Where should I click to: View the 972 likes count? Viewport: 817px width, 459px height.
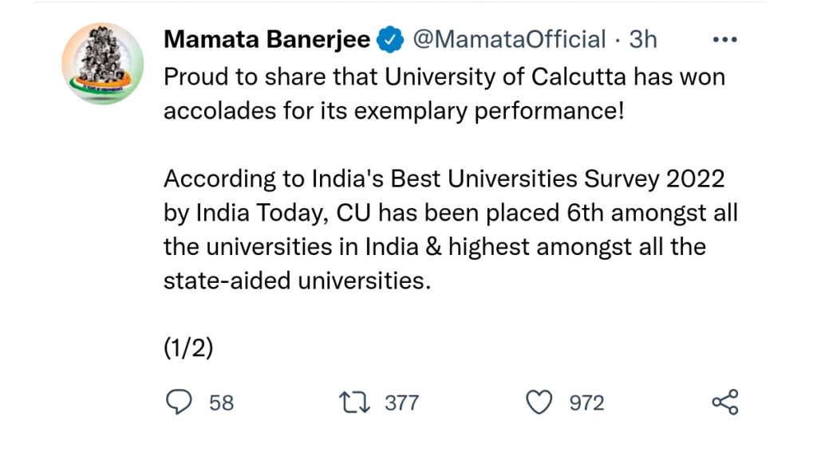tap(586, 402)
